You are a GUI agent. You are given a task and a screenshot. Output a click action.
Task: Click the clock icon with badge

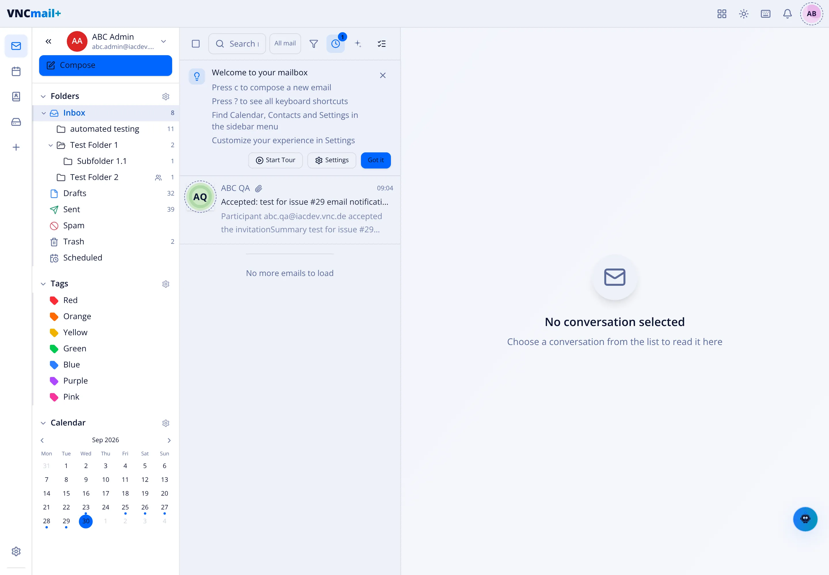[336, 44]
